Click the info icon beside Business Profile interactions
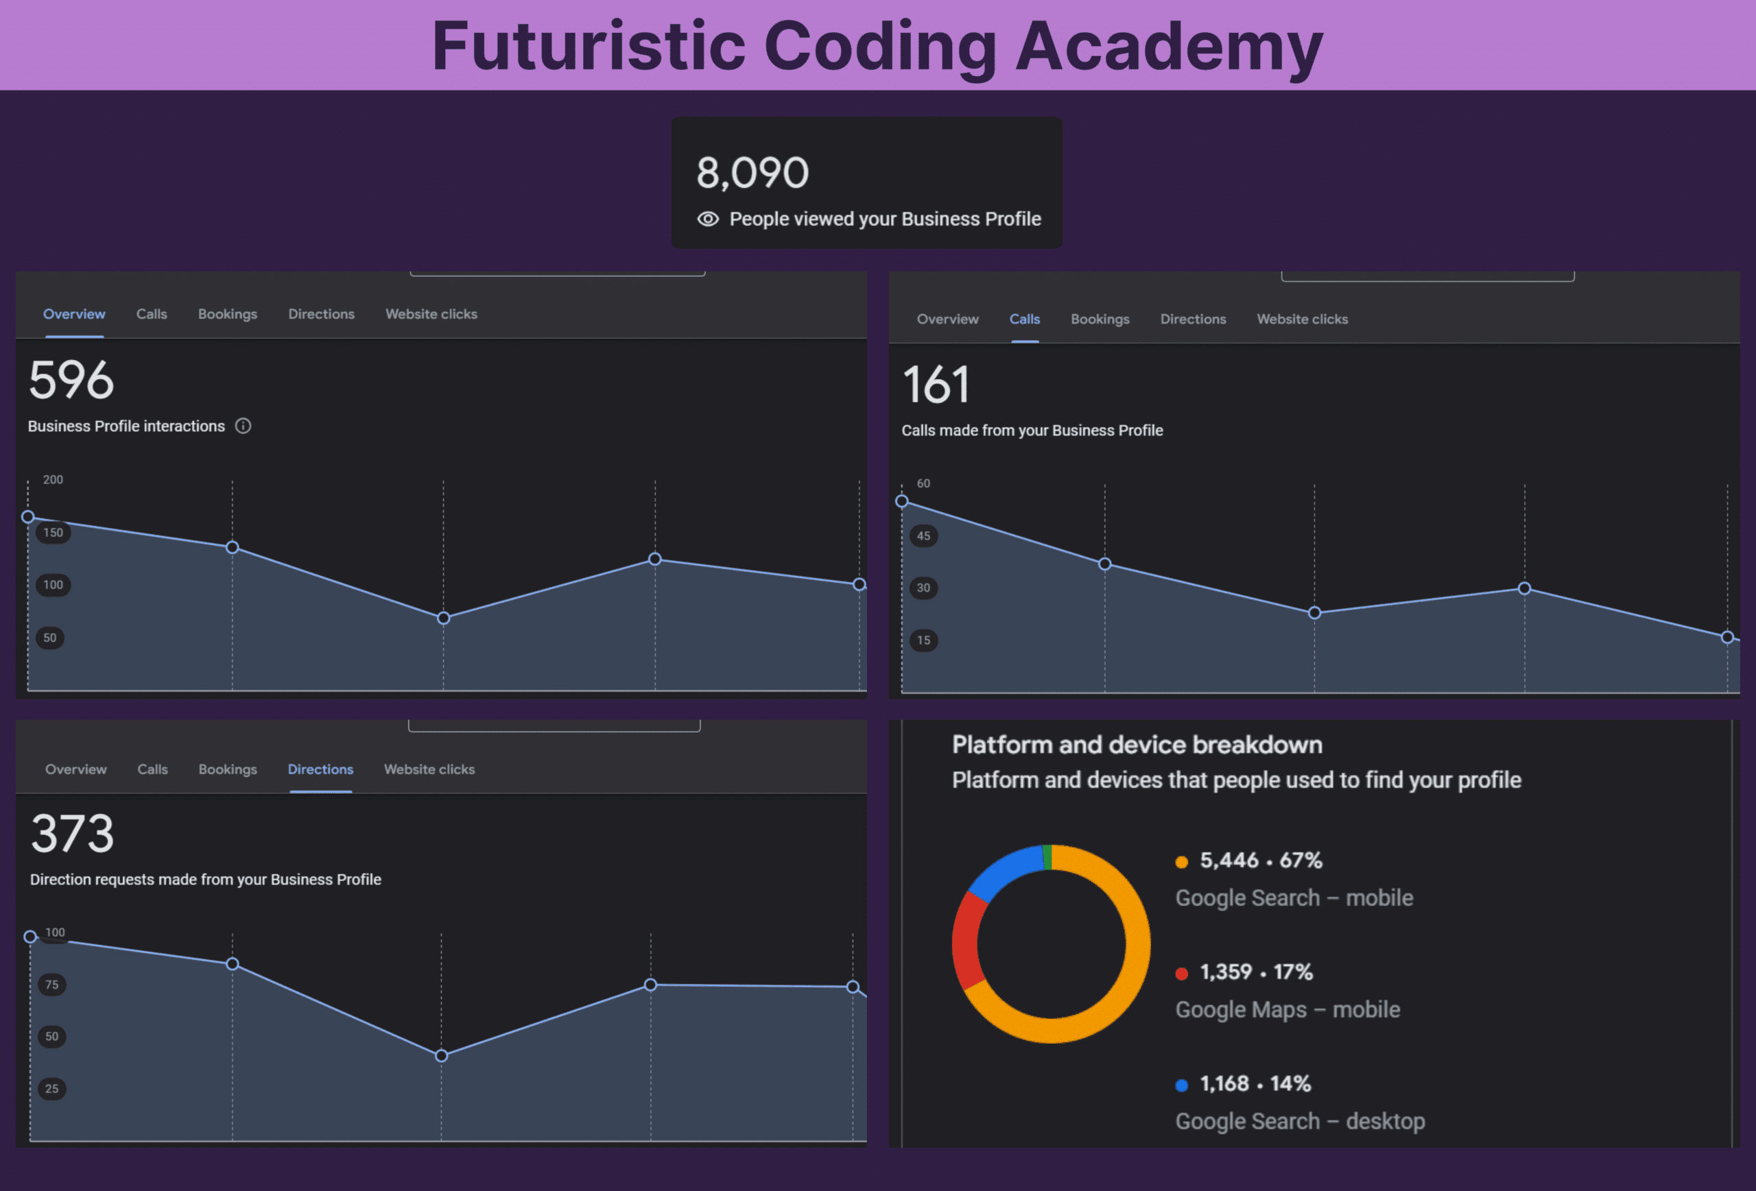This screenshot has width=1756, height=1191. [243, 426]
